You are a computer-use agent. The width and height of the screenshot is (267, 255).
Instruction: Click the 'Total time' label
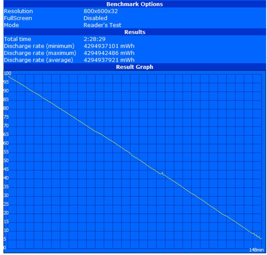pyautogui.click(x=17, y=39)
